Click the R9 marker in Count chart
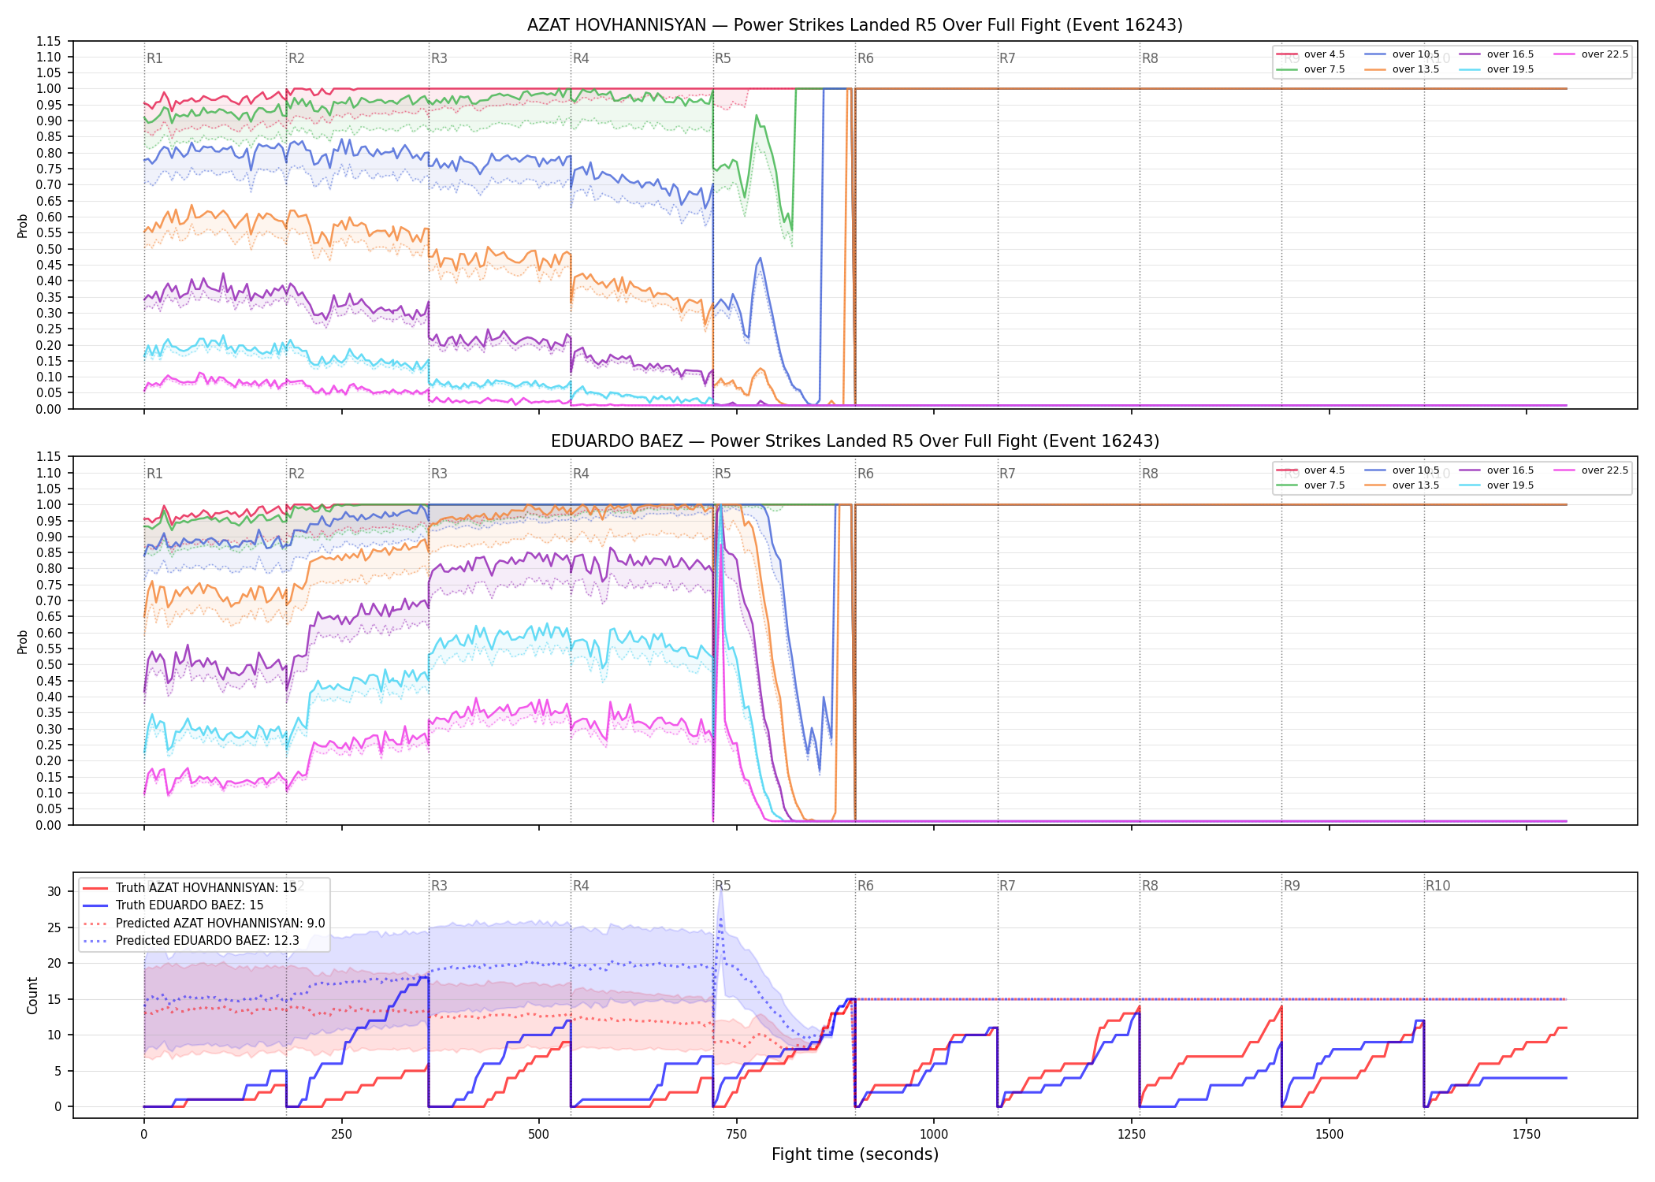1655x1182 pixels. tap(1292, 886)
